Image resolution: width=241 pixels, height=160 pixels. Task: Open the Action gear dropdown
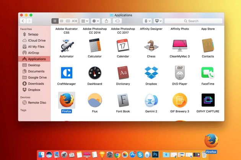point(96,21)
